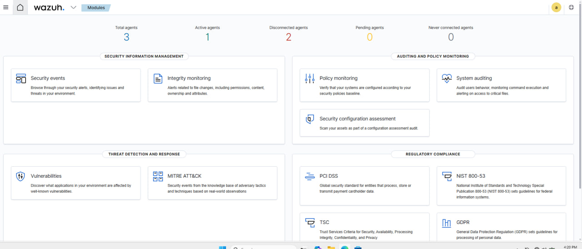Click the Auditing and Policy Monitoring heading
This screenshot has height=249, width=582.
(x=433, y=56)
